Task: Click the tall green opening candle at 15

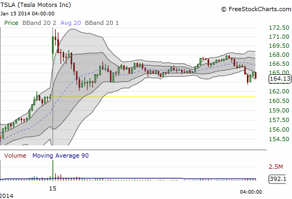Action: 53,46
